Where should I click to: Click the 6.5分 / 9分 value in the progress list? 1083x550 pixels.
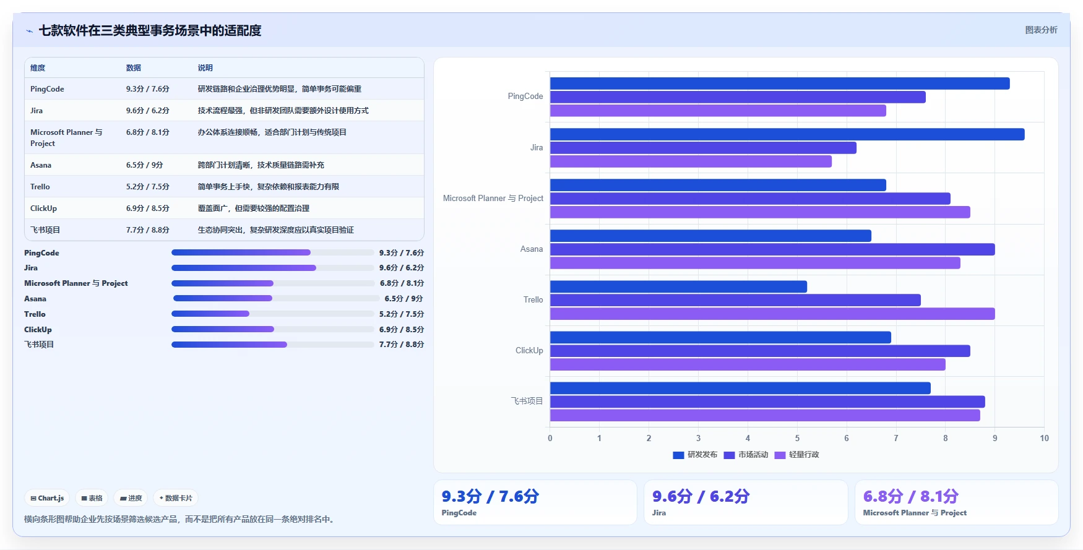pyautogui.click(x=403, y=299)
